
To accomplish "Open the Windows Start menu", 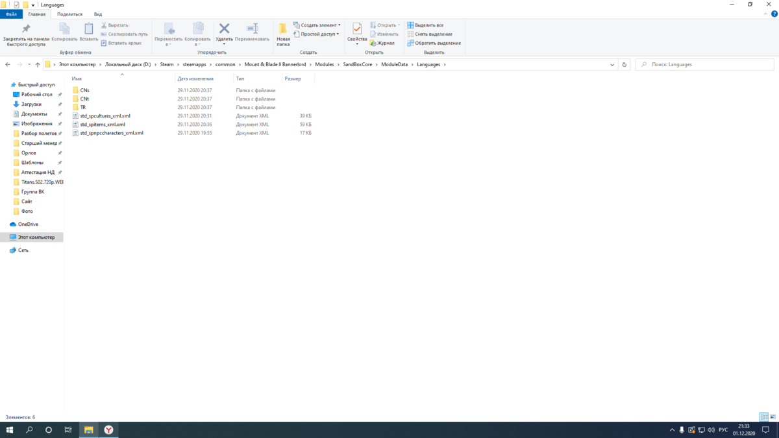I will coord(10,430).
